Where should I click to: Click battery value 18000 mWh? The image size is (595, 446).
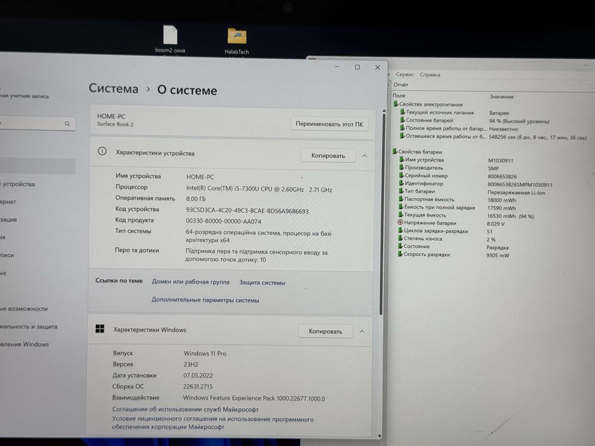(502, 200)
